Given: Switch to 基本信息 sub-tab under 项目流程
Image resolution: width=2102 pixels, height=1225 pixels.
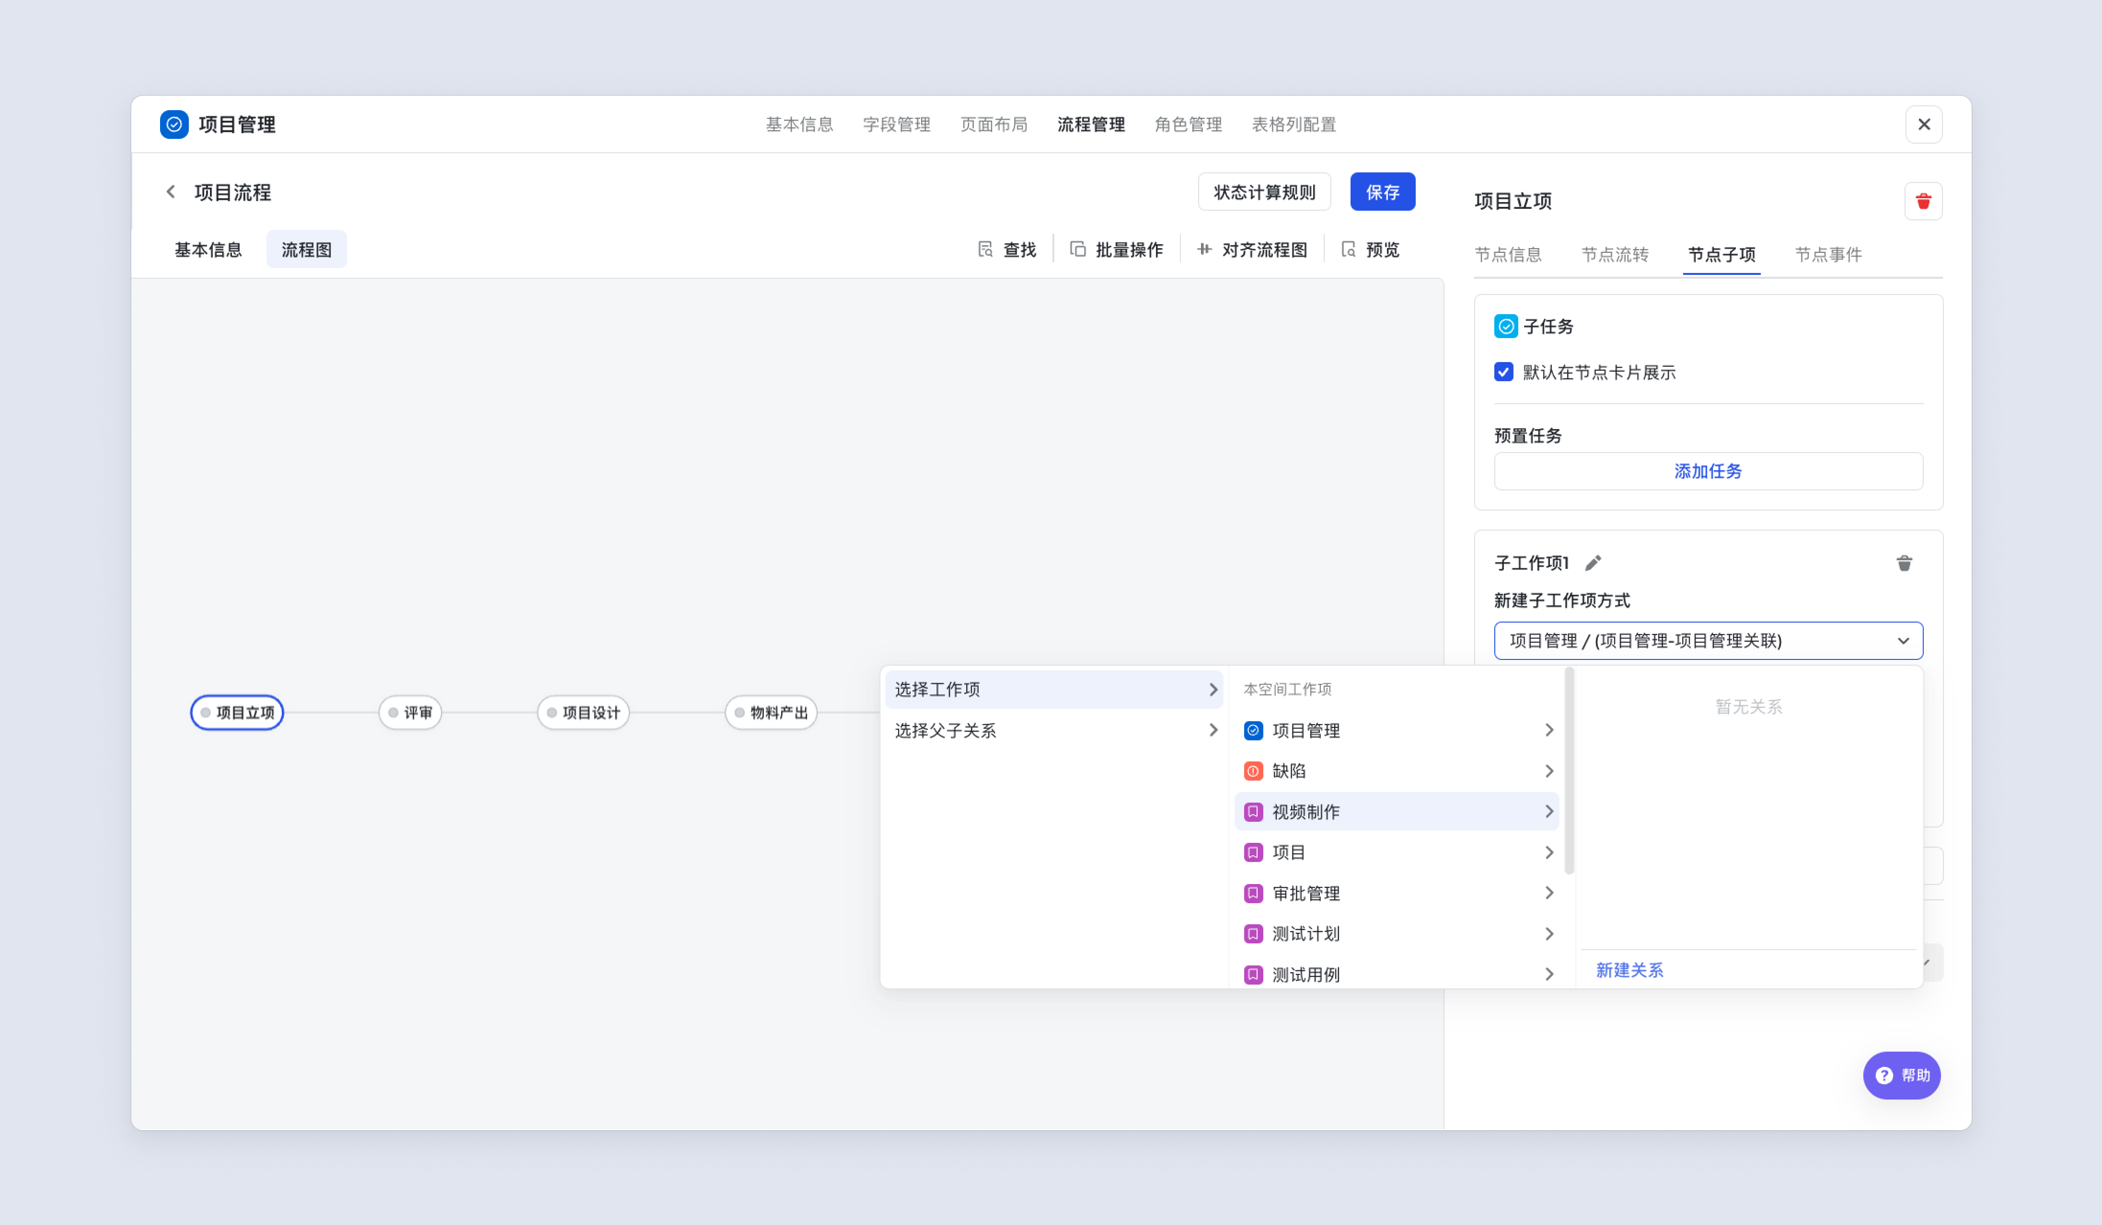Looking at the screenshot, I should pyautogui.click(x=208, y=249).
